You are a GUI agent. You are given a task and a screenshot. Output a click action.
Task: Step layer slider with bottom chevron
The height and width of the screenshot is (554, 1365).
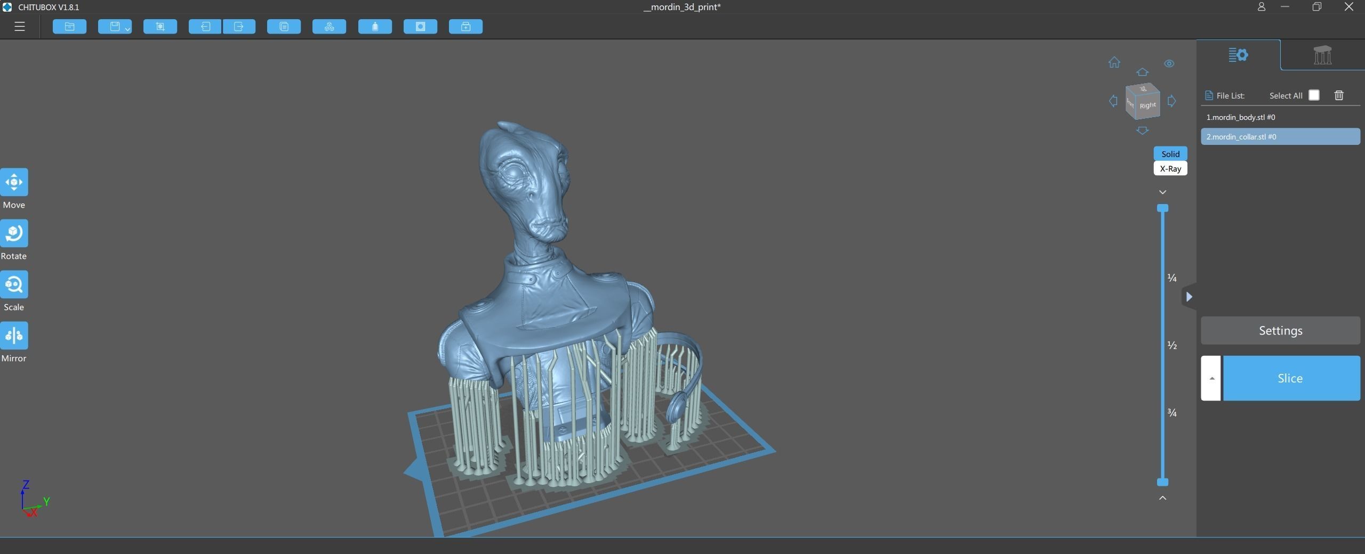click(x=1163, y=498)
